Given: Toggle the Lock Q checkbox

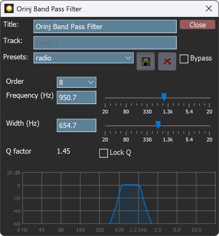Looking at the screenshot, I should click(x=103, y=153).
